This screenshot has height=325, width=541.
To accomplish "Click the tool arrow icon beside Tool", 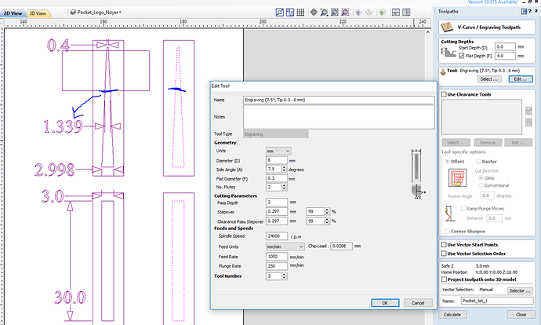I will [x=443, y=71].
